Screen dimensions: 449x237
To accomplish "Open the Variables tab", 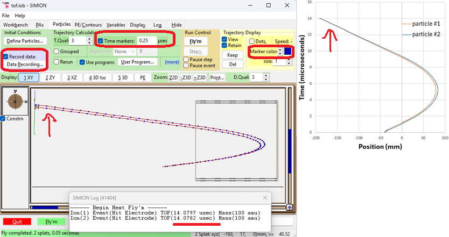I will coord(116,25).
